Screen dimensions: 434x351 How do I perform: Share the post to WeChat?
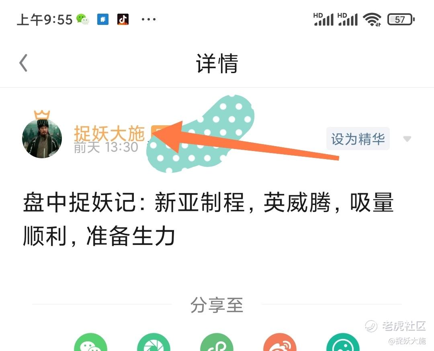pos(90,342)
